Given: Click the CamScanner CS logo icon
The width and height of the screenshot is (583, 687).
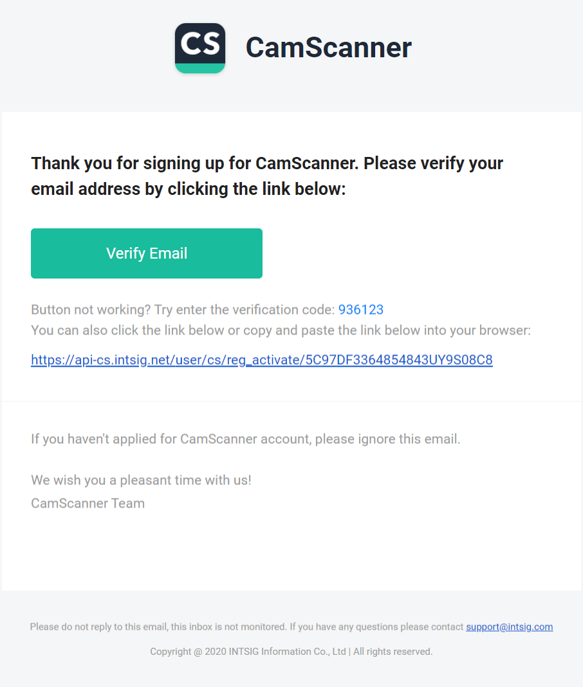Looking at the screenshot, I should [x=200, y=48].
